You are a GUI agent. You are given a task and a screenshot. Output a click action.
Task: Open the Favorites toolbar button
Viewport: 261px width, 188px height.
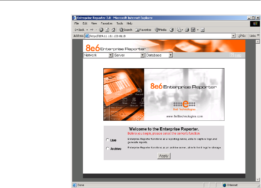143,30
